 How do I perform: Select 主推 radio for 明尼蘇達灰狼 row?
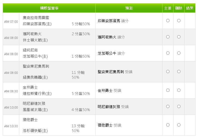coord(168,107)
